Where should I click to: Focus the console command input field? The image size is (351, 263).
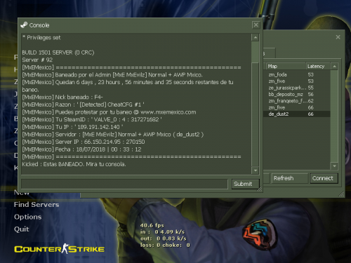[x=124, y=184]
